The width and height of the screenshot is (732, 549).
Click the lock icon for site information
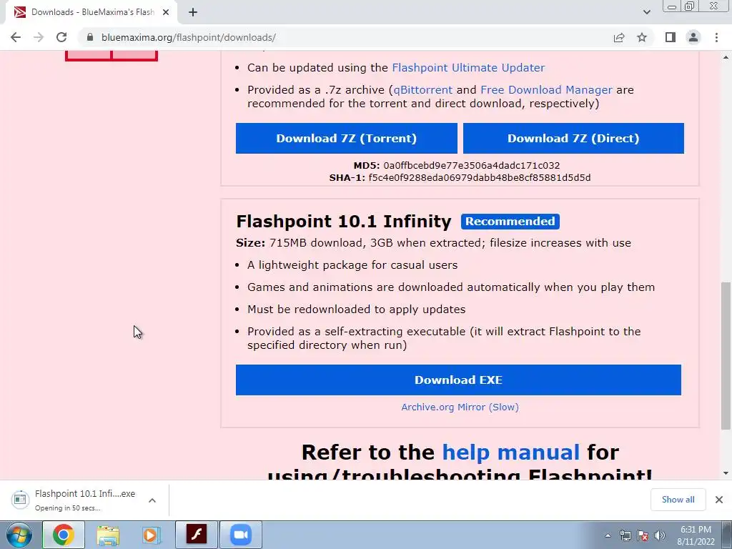[x=90, y=37]
